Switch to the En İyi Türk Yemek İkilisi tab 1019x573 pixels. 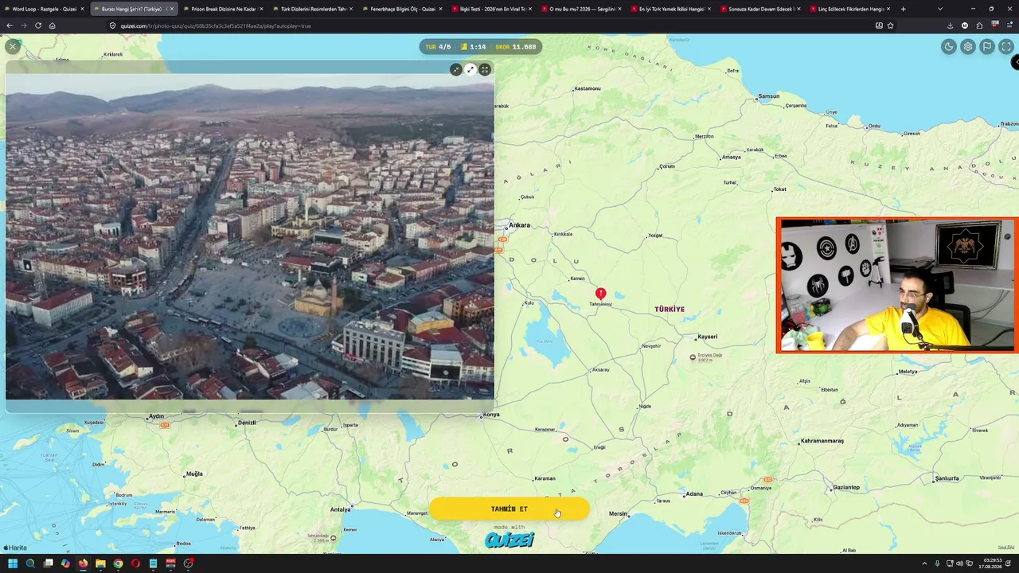pos(670,9)
